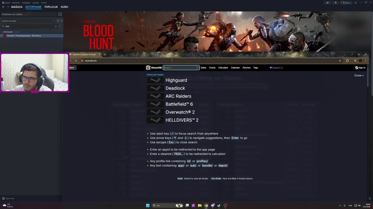
Task: Open the Arkadaşlar menu
Action: 26,3
